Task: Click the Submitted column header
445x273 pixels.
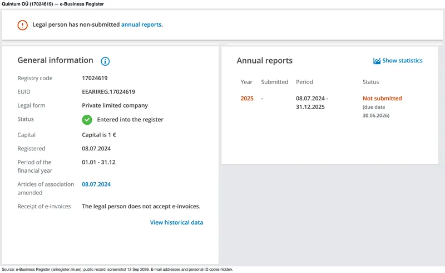Action: tap(274, 82)
